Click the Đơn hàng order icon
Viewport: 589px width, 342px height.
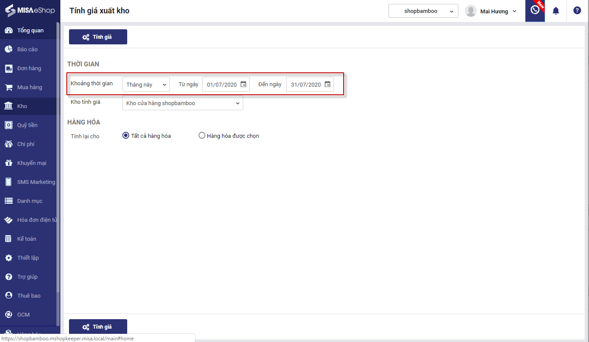click(x=9, y=68)
